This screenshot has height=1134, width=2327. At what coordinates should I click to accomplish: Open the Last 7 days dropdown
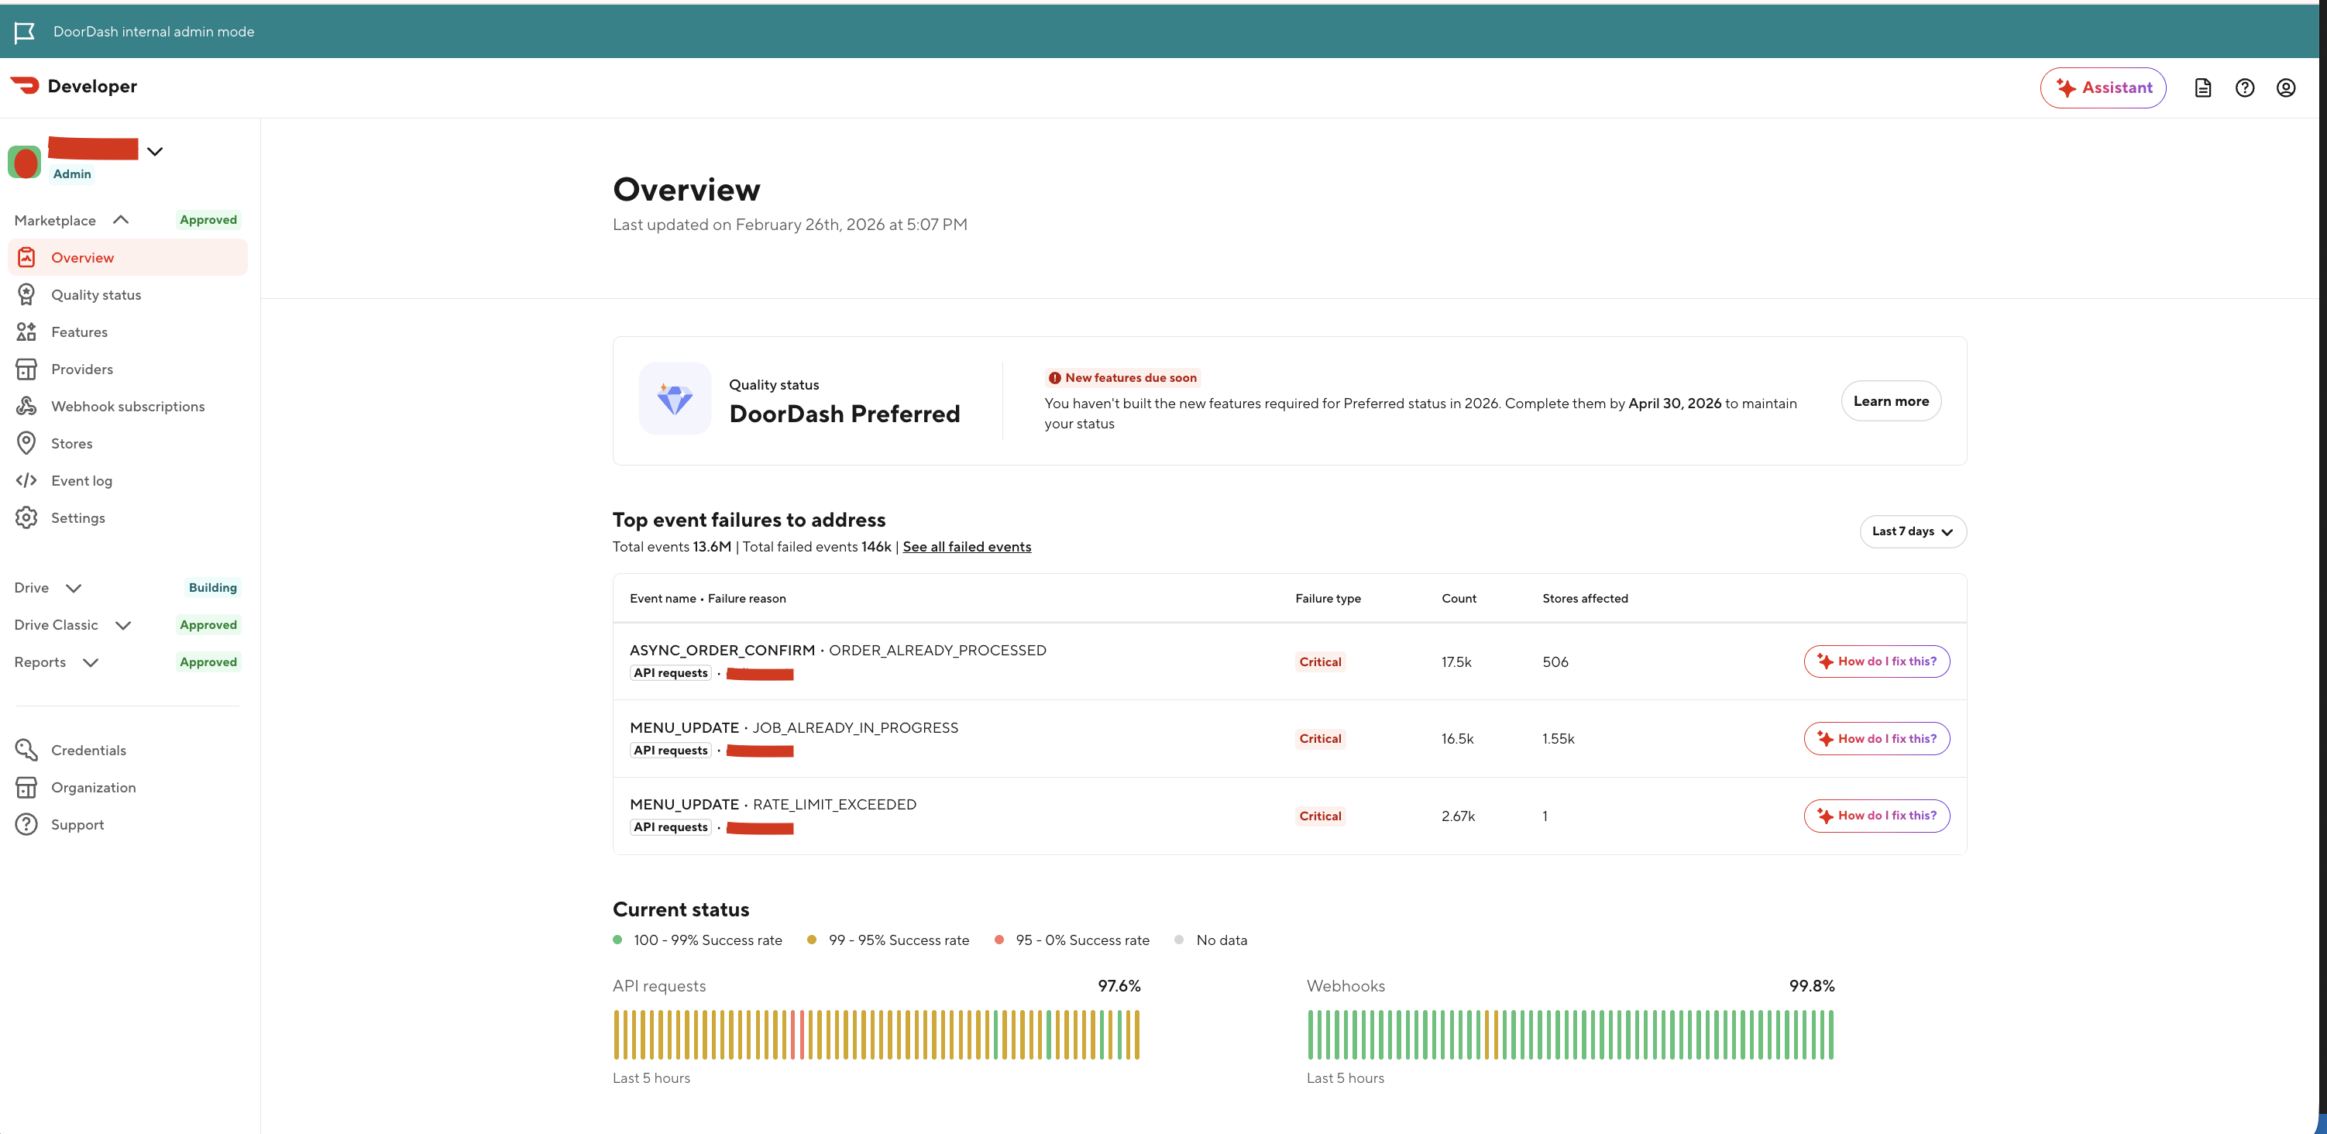coord(1913,531)
